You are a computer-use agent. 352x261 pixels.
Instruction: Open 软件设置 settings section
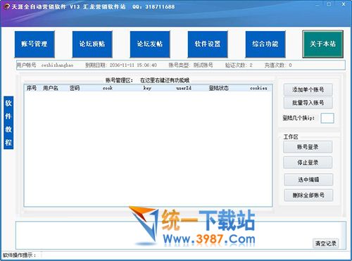point(208,44)
